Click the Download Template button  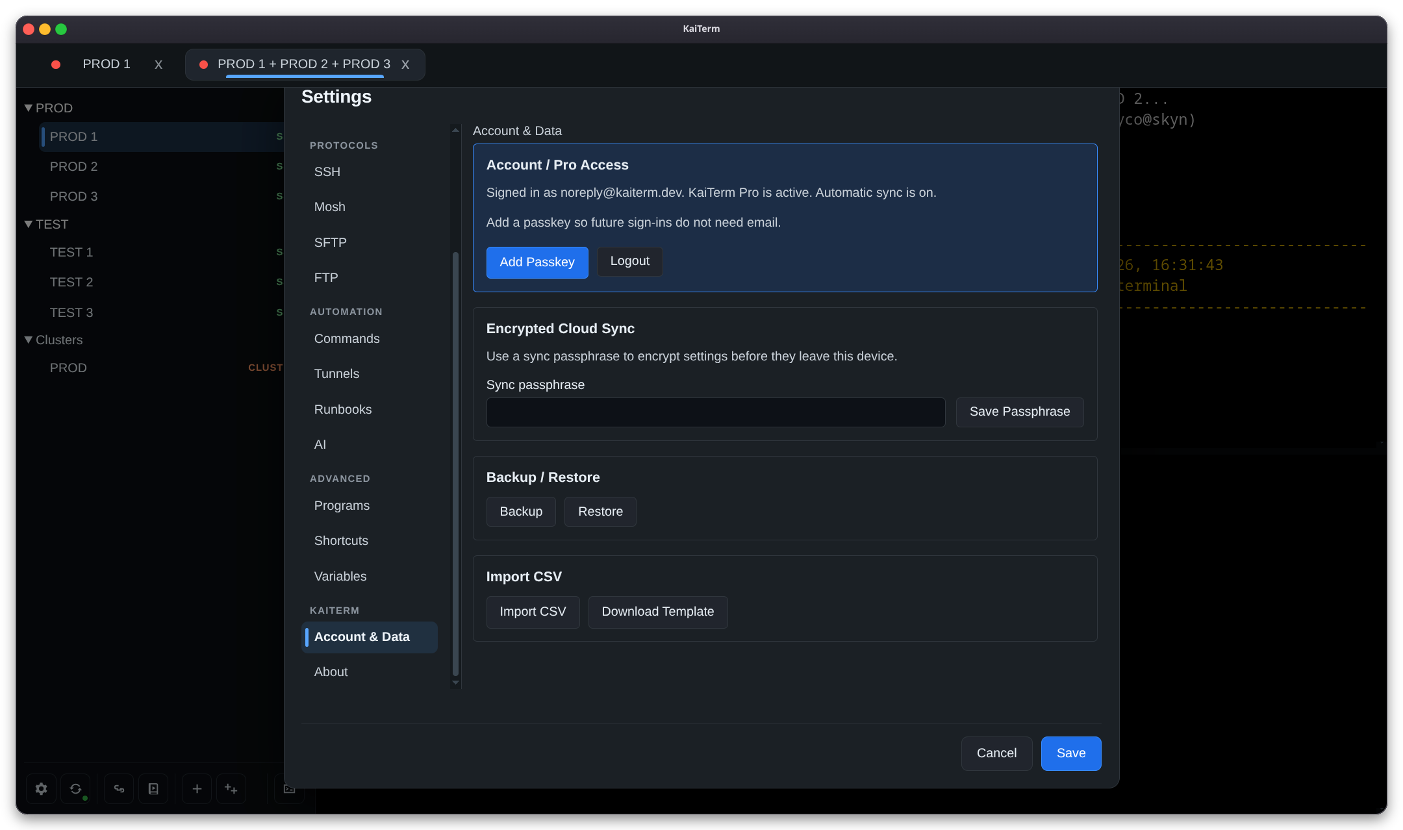(x=657, y=612)
